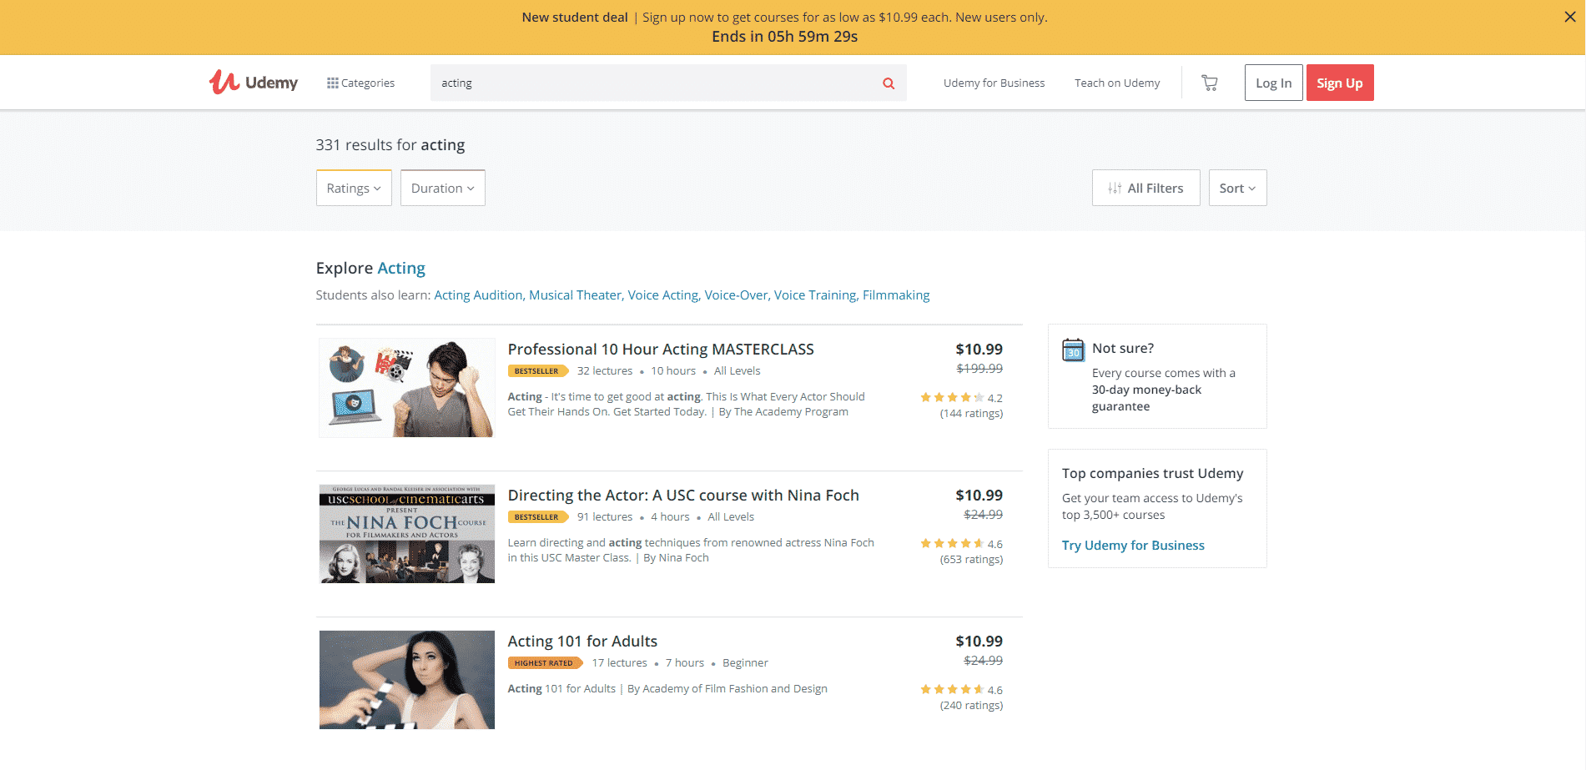Image resolution: width=1586 pixels, height=770 pixels.
Task: Open Nina Foch course thumbnail
Action: 407,534
